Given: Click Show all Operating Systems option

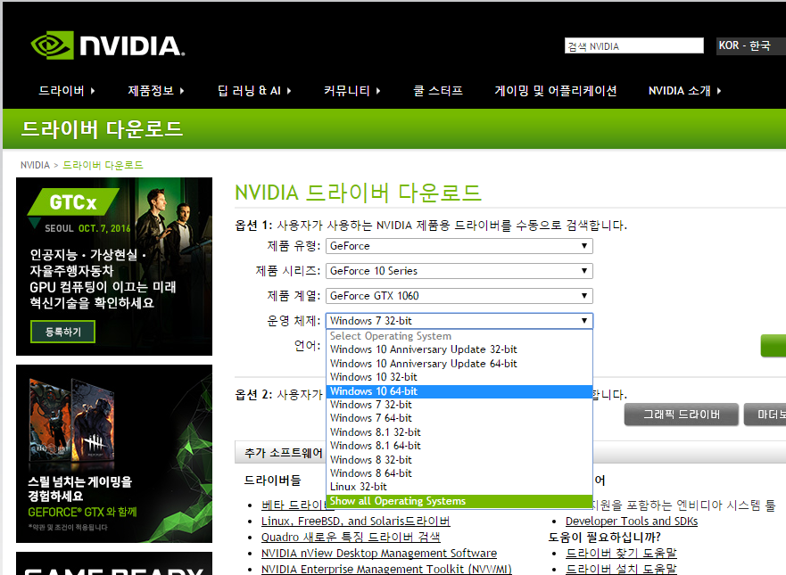Looking at the screenshot, I should (x=459, y=501).
